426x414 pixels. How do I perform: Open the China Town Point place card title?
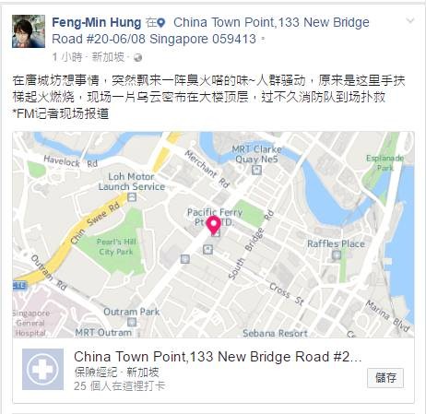[x=218, y=357]
